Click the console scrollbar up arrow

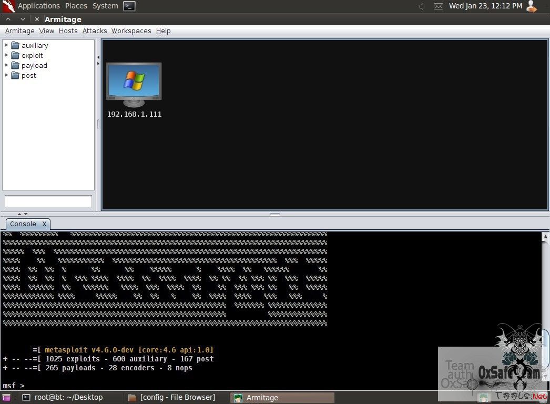click(x=545, y=237)
